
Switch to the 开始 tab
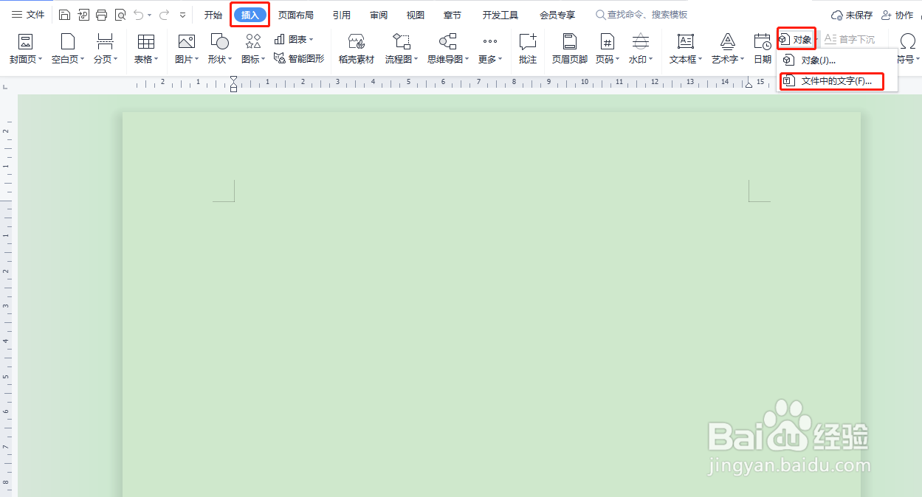[213, 15]
